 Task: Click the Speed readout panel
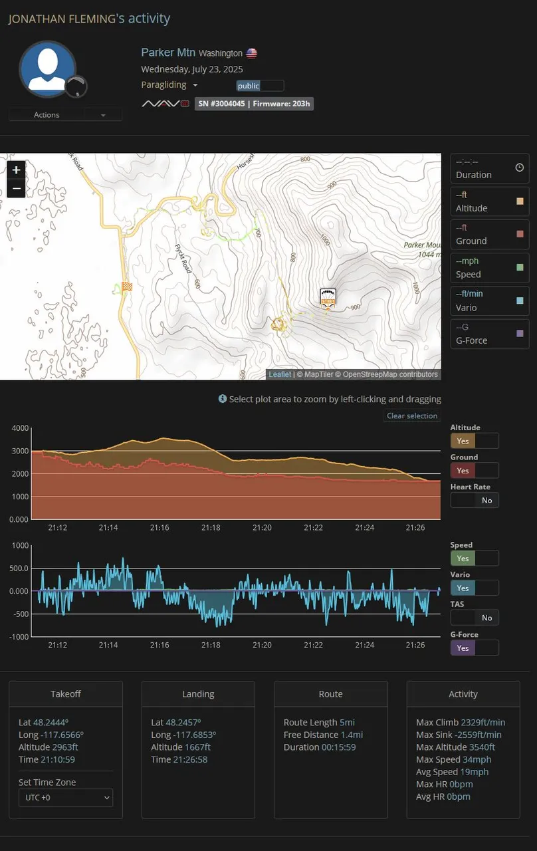click(x=490, y=268)
